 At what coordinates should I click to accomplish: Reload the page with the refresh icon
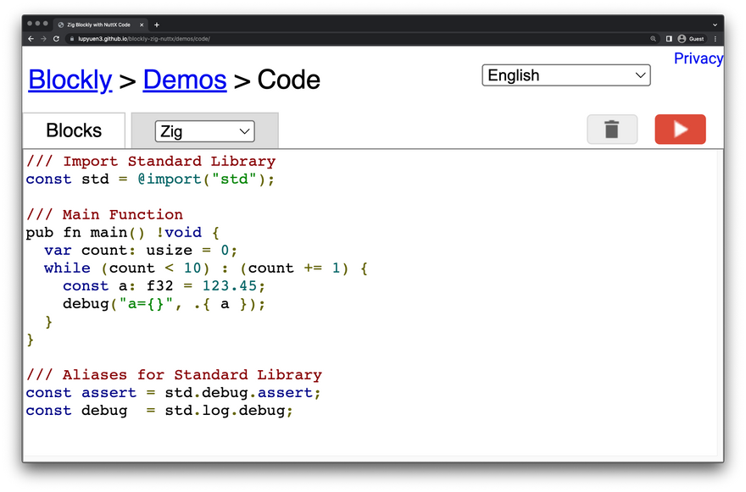coord(56,39)
